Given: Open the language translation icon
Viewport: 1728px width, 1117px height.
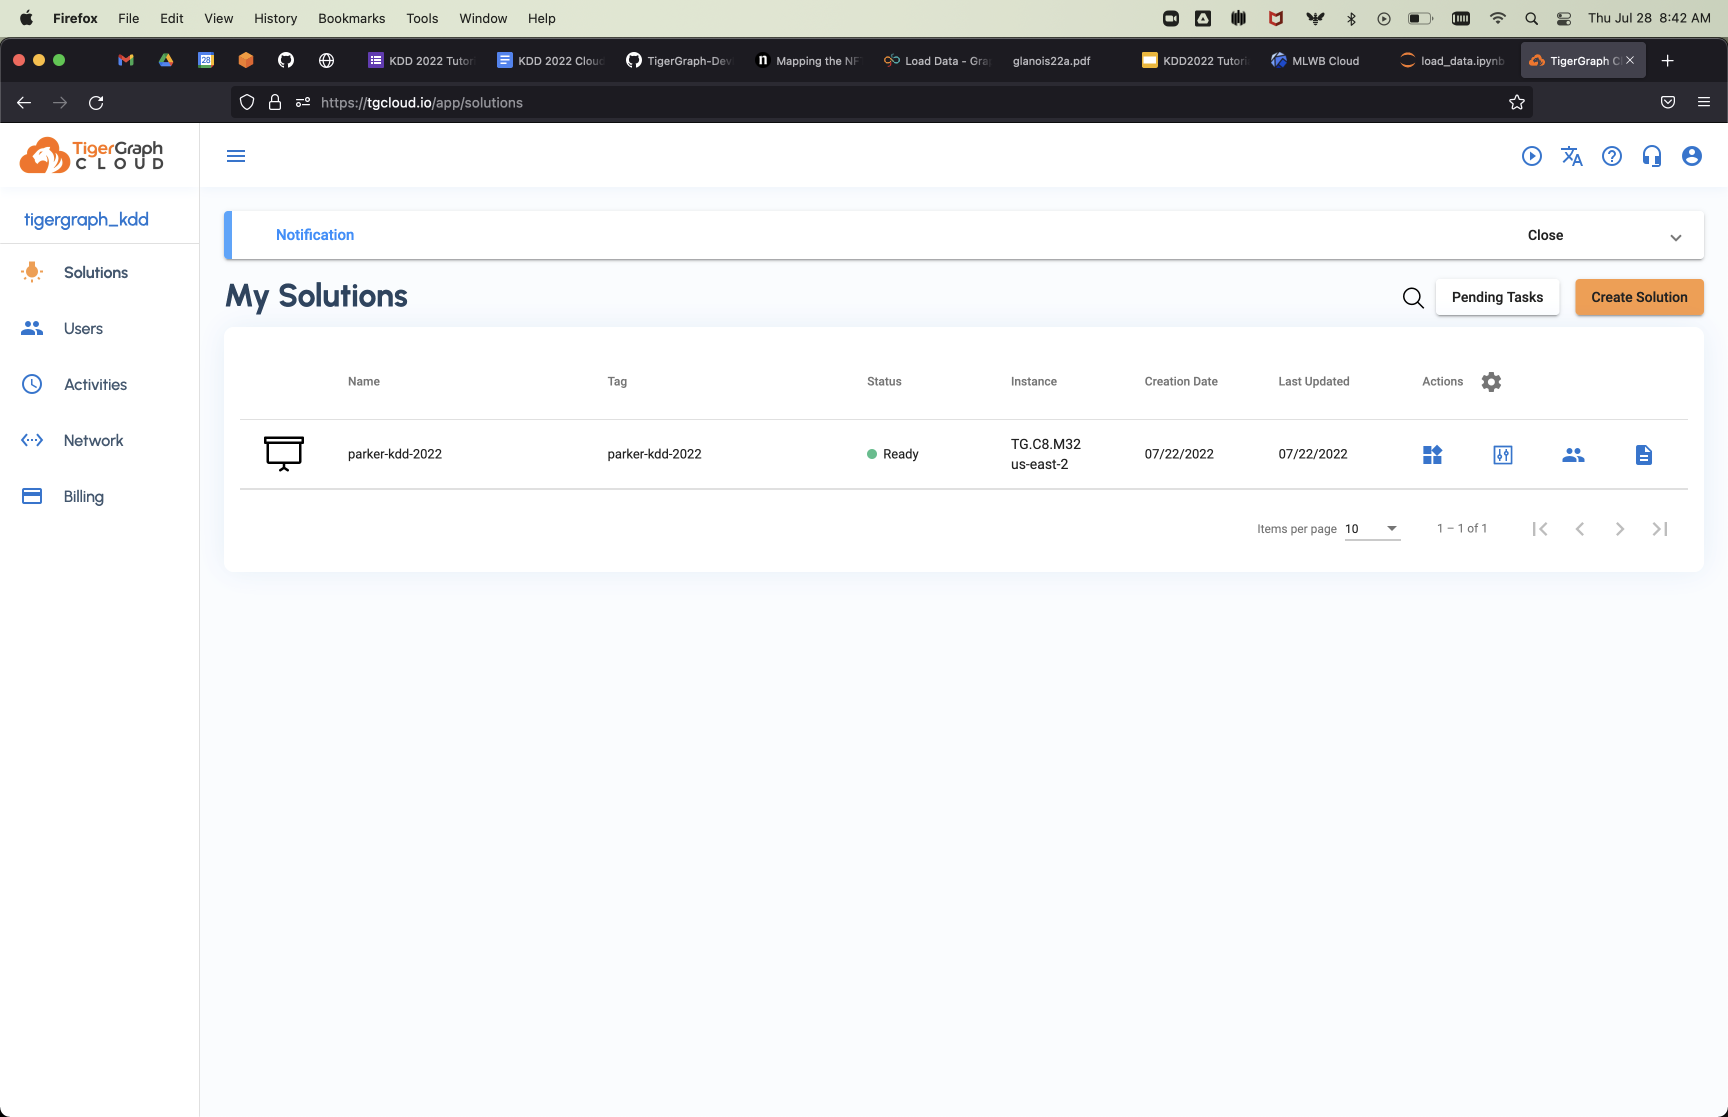Looking at the screenshot, I should [1571, 156].
